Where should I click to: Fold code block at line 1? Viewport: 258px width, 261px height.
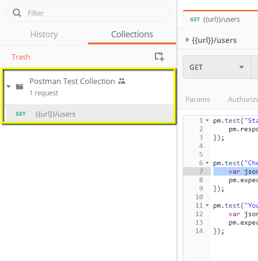click(207, 120)
